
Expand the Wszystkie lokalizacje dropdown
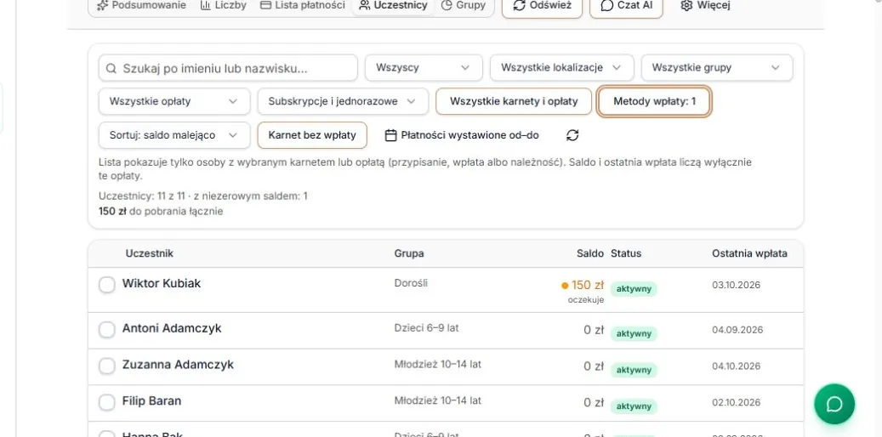tap(562, 67)
